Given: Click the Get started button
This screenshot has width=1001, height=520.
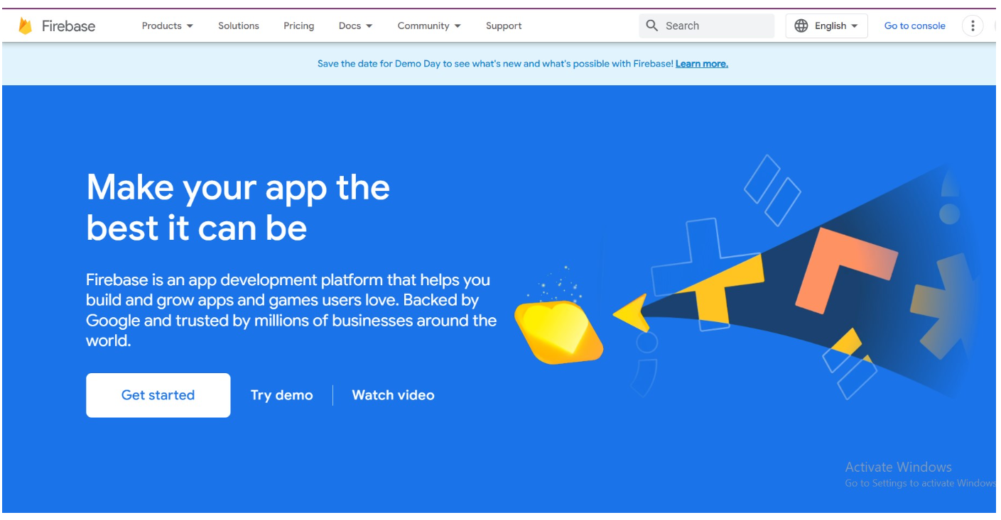Looking at the screenshot, I should click(x=158, y=395).
